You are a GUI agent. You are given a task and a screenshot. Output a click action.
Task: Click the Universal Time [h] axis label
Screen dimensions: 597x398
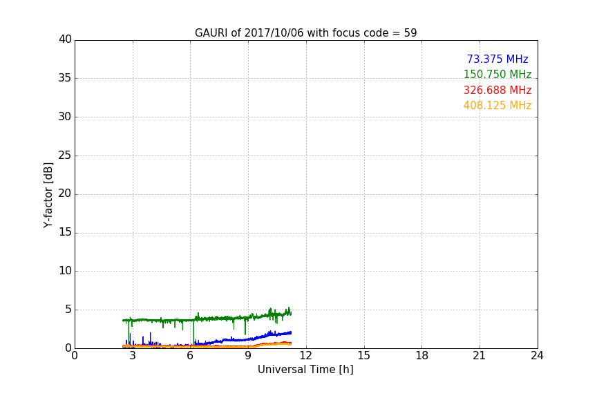click(x=305, y=369)
